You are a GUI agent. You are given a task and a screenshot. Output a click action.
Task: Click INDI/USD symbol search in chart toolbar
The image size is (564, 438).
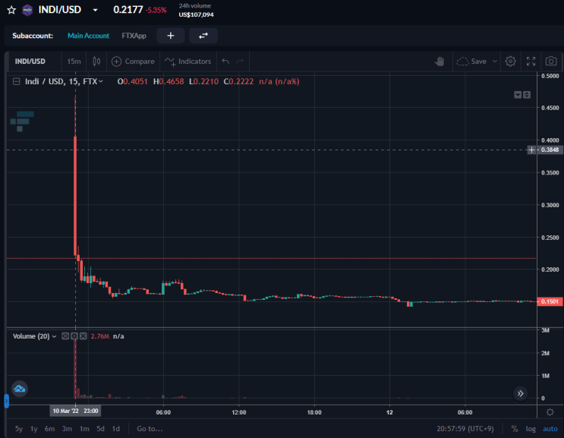pyautogui.click(x=30, y=61)
